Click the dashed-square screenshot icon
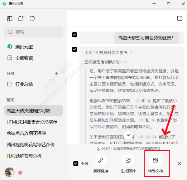The width and height of the screenshot is (187, 180). tap(32, 19)
